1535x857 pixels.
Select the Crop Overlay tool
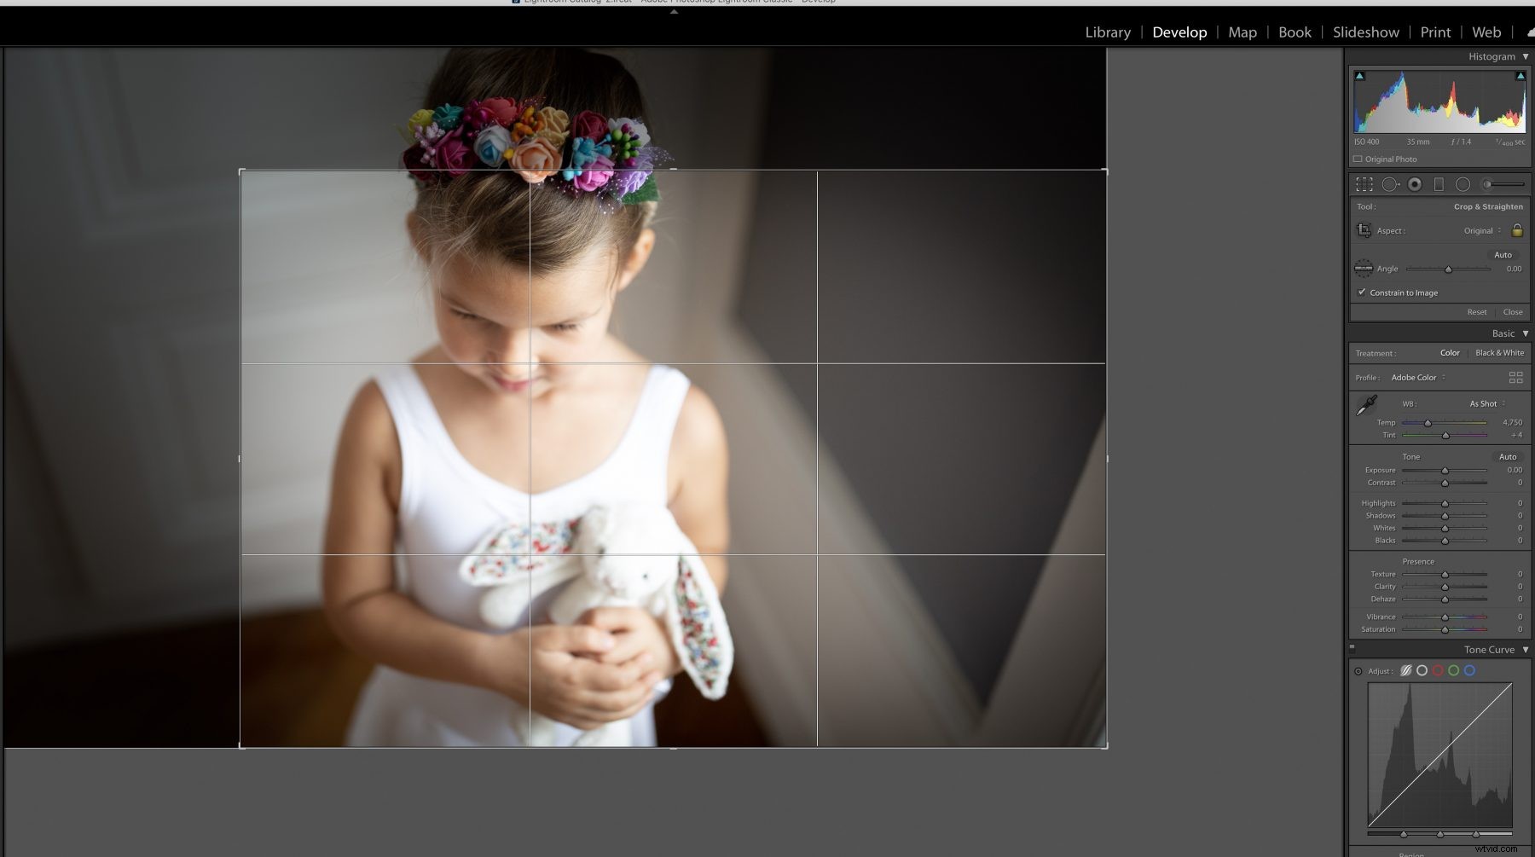coord(1364,184)
